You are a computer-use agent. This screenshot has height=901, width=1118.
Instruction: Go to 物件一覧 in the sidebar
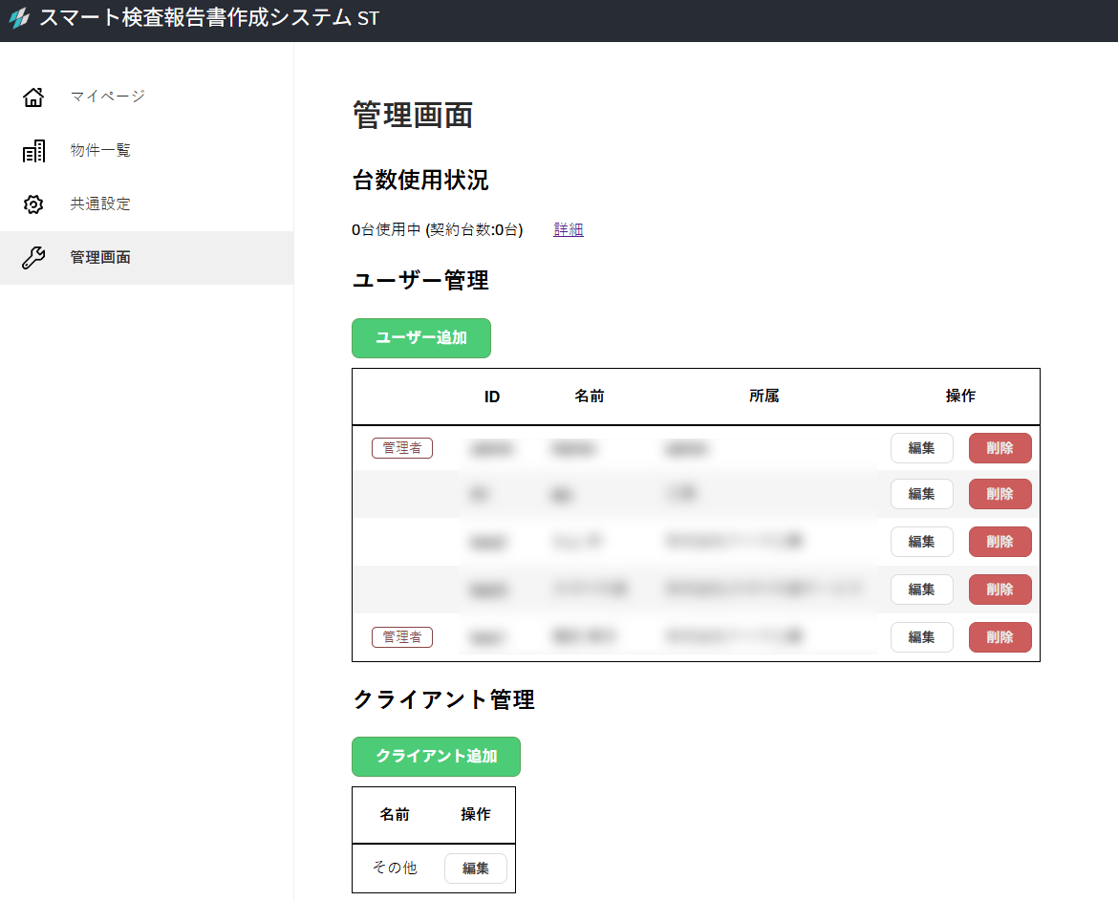coord(100,151)
